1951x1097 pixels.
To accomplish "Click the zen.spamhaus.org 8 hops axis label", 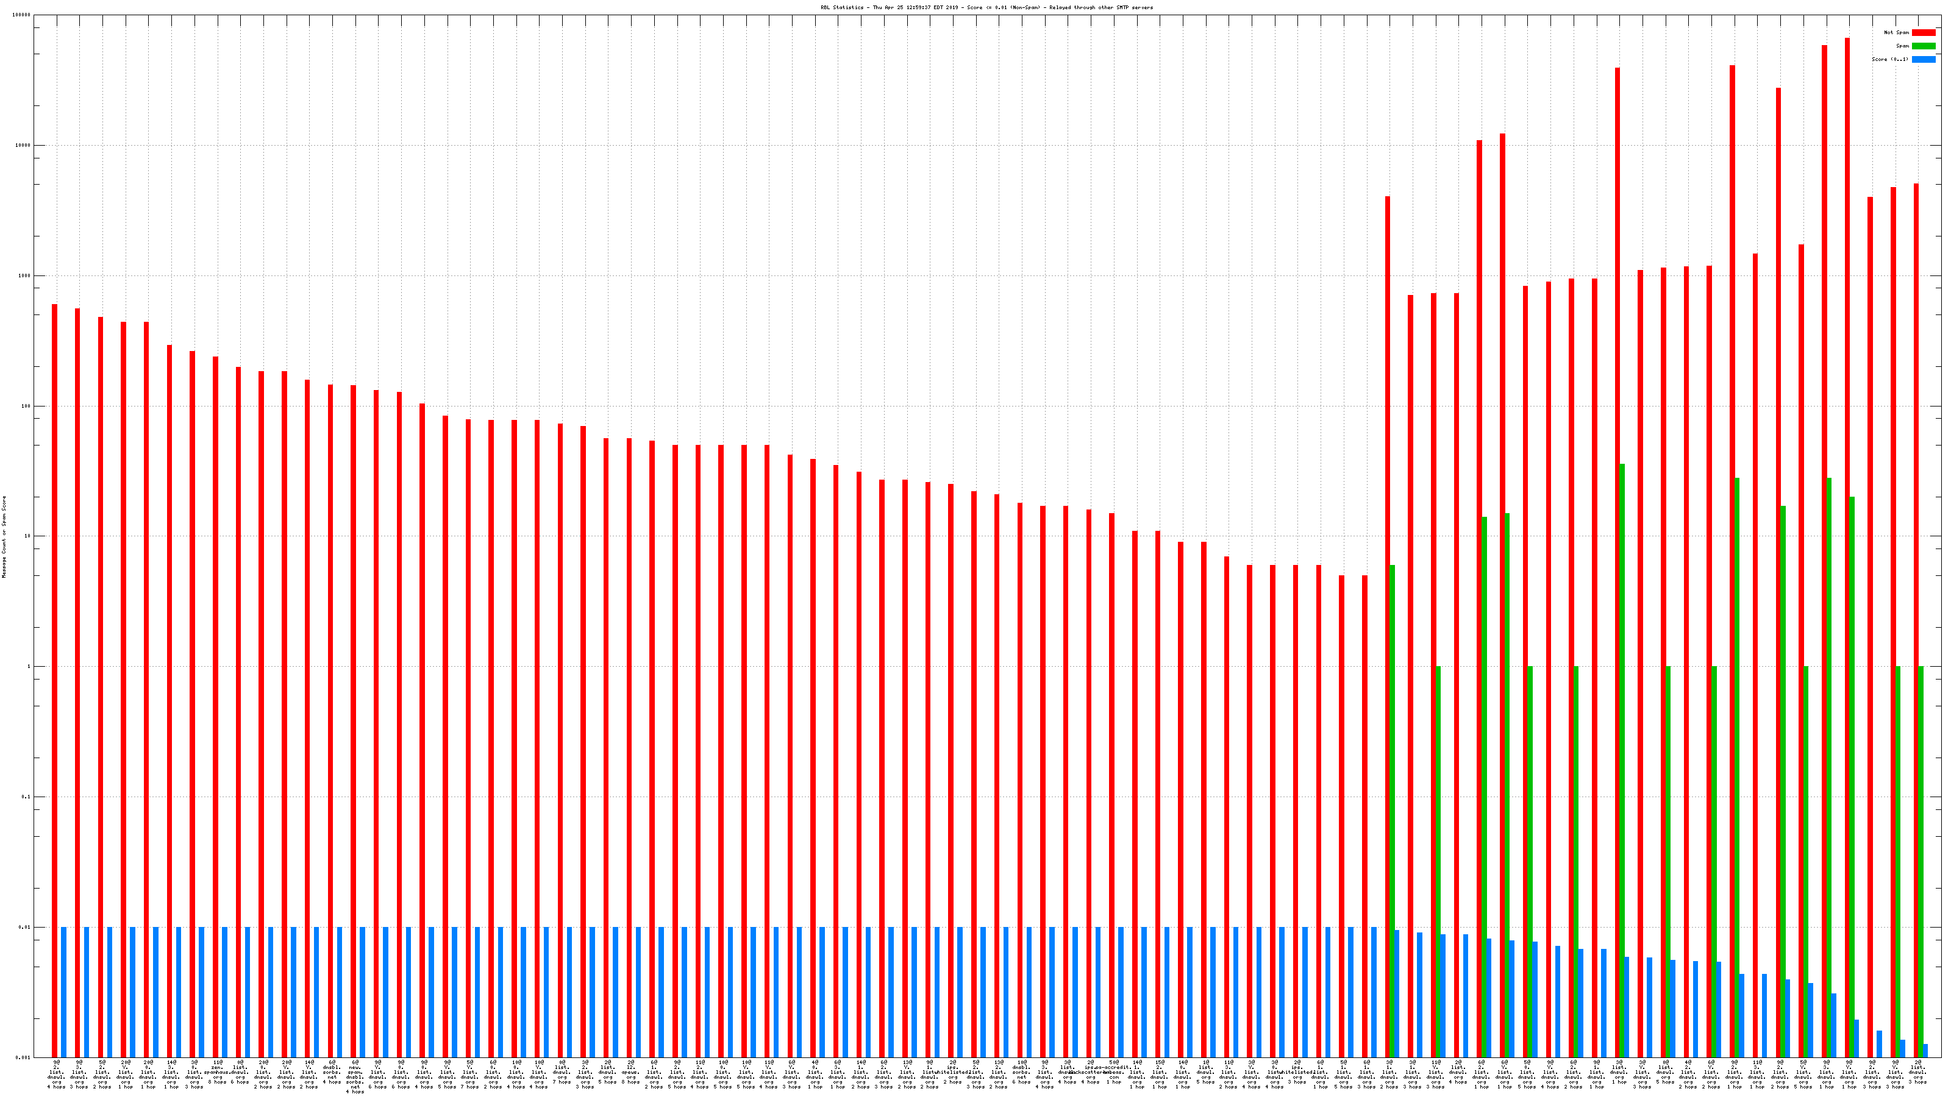I will [218, 1073].
